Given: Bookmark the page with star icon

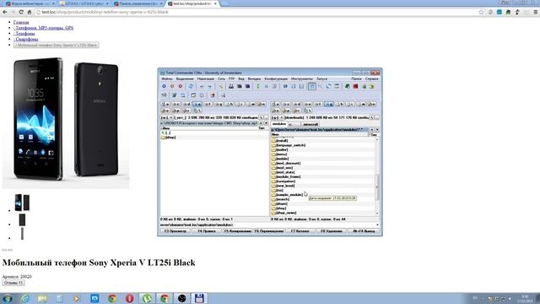Looking at the screenshot, I should pyautogui.click(x=481, y=12).
